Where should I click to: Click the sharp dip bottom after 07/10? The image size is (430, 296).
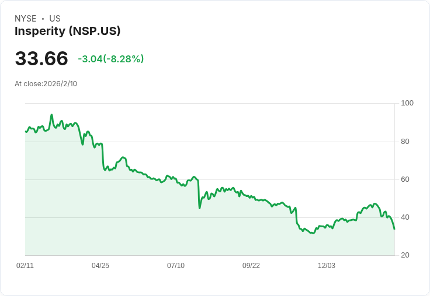pyautogui.click(x=200, y=208)
